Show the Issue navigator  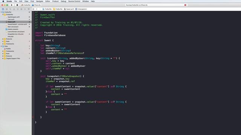(x=14, y=9)
